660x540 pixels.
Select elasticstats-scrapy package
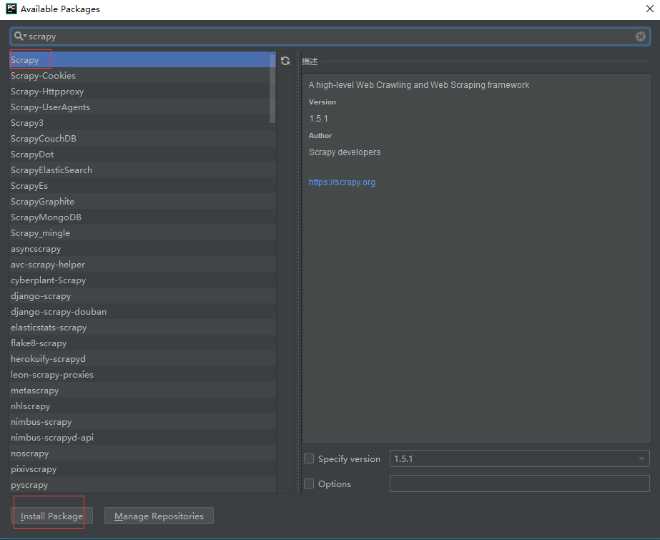pyautogui.click(x=142, y=328)
